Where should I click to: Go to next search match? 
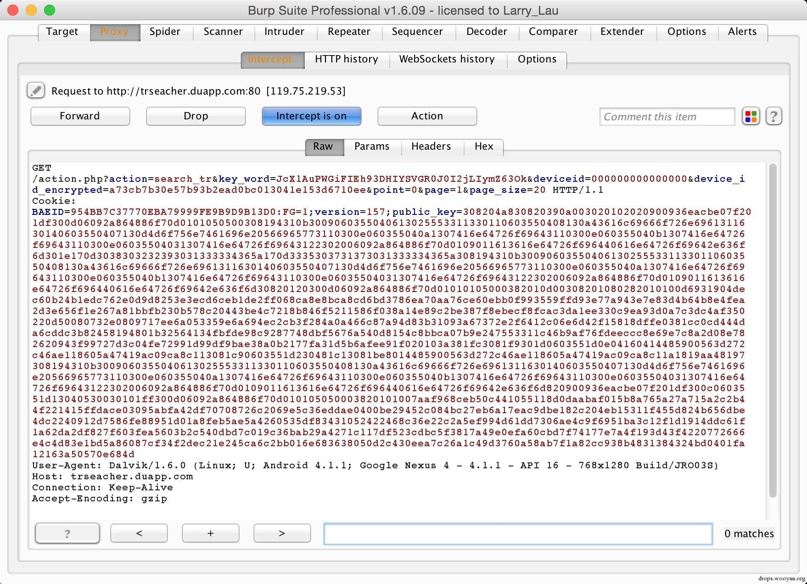[x=282, y=533]
